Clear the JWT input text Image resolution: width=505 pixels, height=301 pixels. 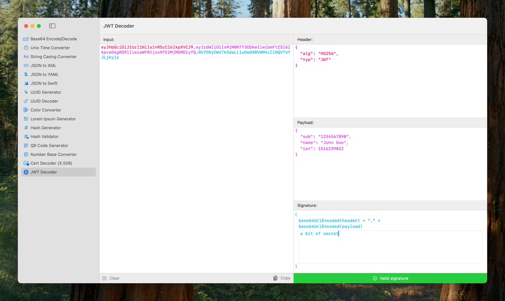click(111, 278)
